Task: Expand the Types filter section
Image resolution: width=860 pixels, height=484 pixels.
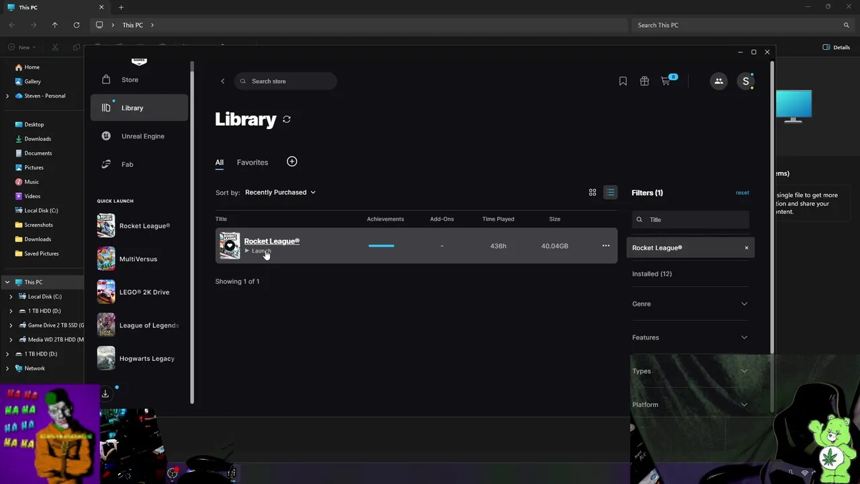Action: pos(690,371)
